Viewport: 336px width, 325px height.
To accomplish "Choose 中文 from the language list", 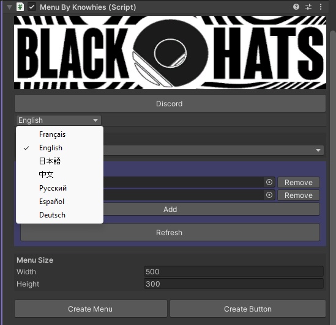I will pos(59,175).
